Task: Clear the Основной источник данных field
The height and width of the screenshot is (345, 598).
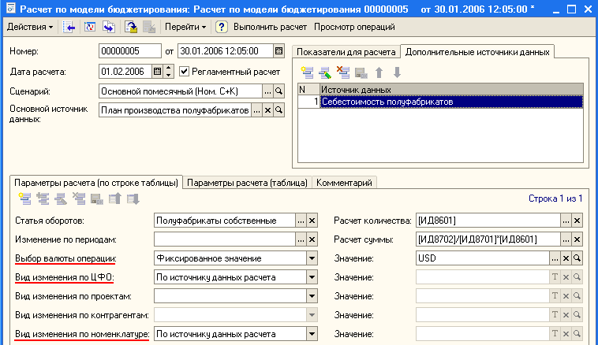Action: 268,111
